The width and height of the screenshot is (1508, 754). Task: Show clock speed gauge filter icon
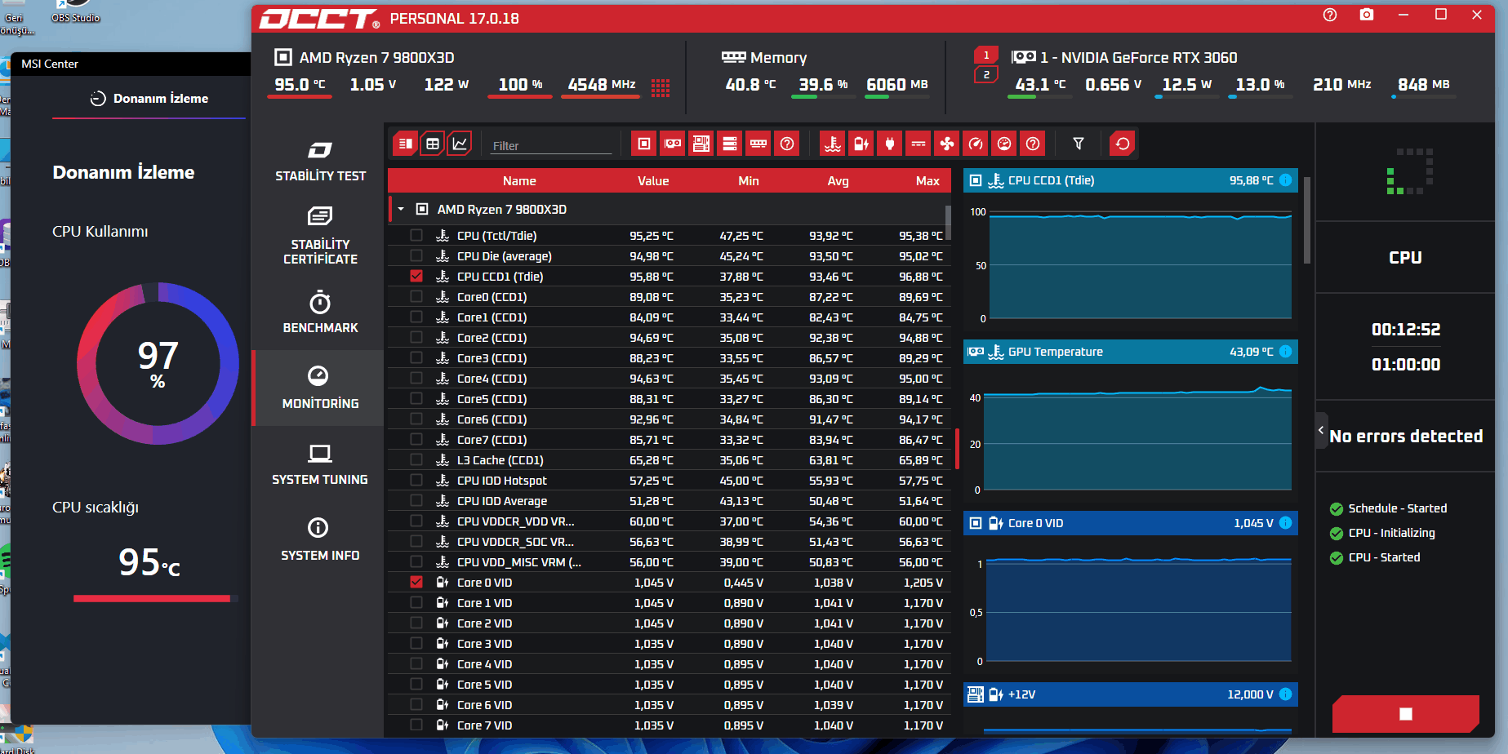976,144
